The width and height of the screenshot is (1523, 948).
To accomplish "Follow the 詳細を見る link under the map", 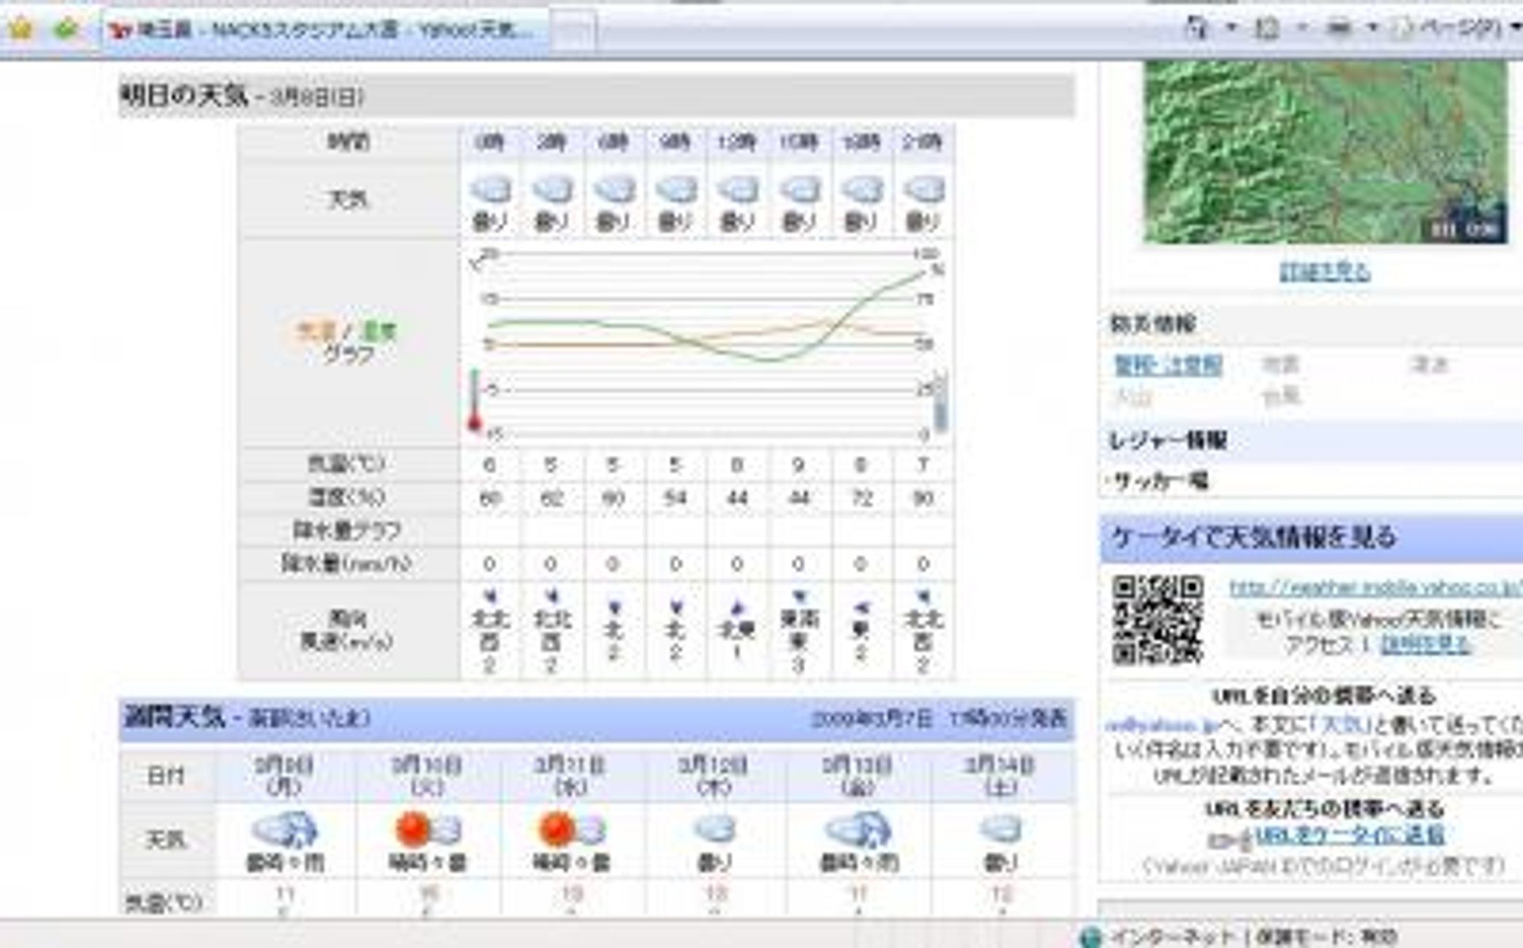I will [x=1325, y=271].
